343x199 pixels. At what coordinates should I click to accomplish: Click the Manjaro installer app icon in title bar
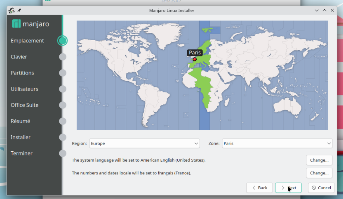pyautogui.click(x=11, y=10)
